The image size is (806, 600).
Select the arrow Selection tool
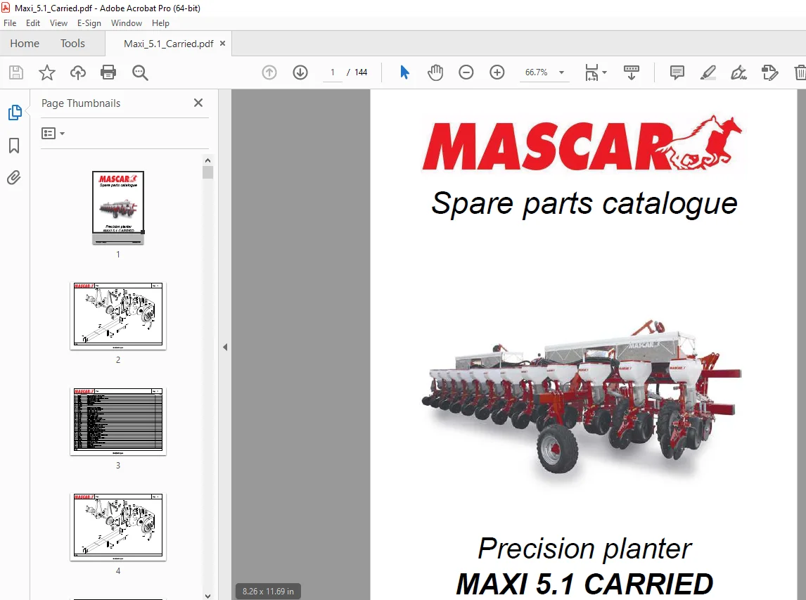point(404,72)
